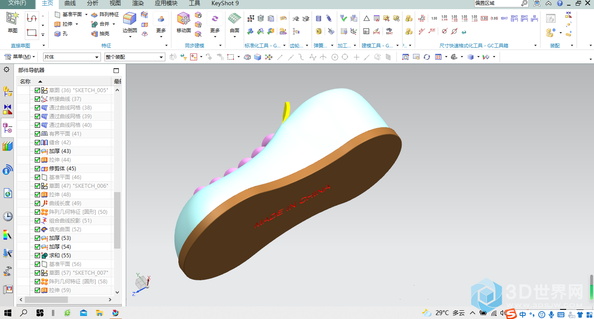Image resolution: width=594 pixels, height=319 pixels.
Task: Click the shaded rendering style cube icon
Action: click(x=470, y=57)
